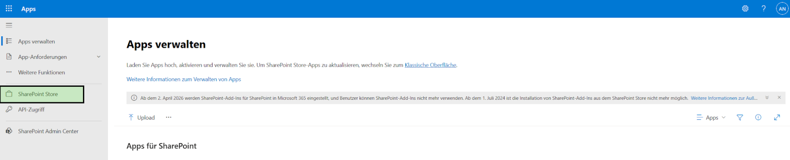Click the Upload arrow icon

tap(131, 117)
